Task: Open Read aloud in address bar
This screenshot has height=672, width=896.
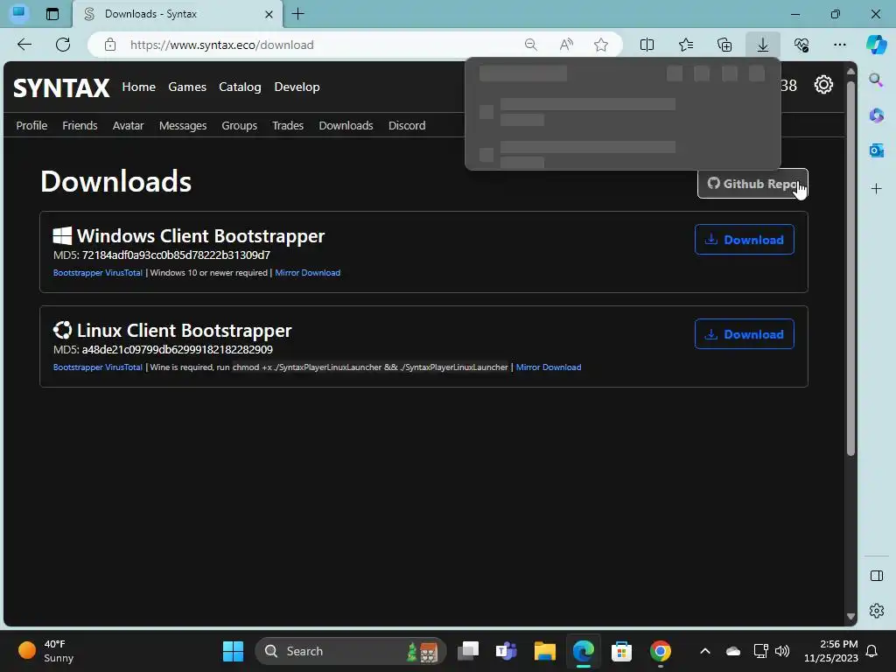Action: pyautogui.click(x=566, y=45)
